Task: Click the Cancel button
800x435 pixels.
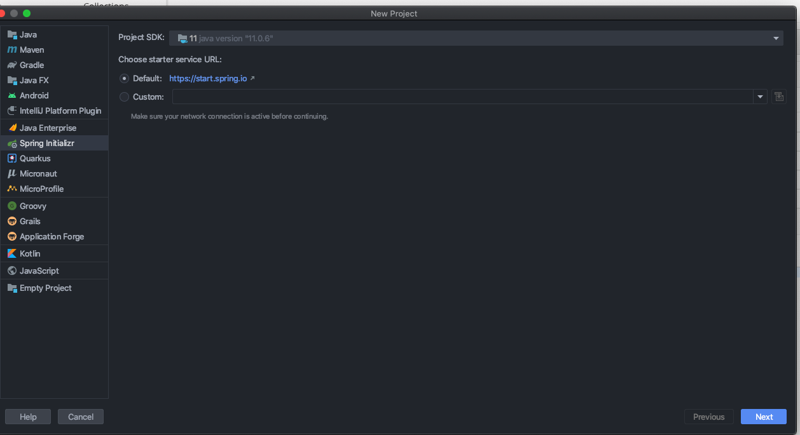Action: [81, 417]
